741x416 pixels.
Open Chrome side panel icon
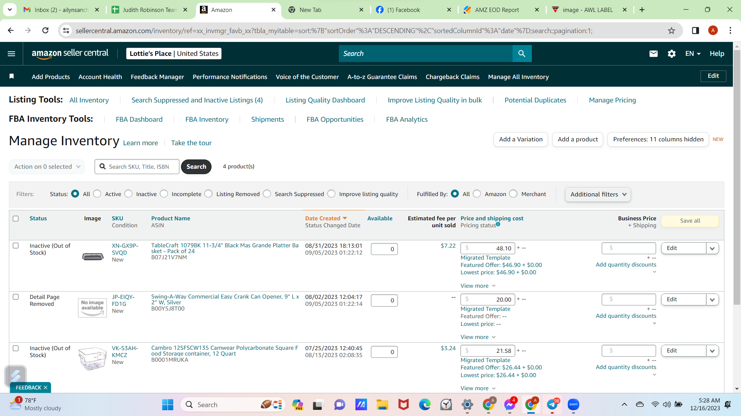[x=695, y=30]
